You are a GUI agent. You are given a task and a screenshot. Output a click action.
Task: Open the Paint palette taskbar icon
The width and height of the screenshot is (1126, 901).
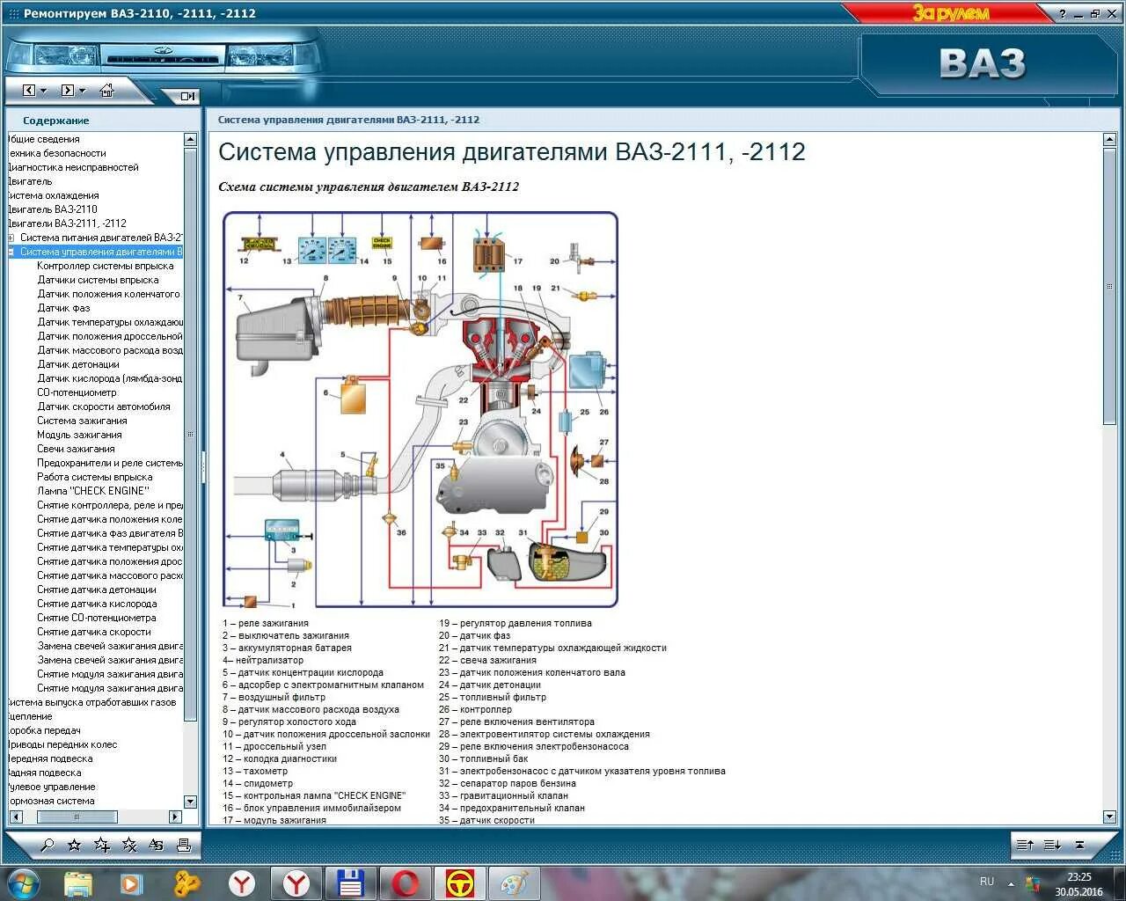click(513, 883)
